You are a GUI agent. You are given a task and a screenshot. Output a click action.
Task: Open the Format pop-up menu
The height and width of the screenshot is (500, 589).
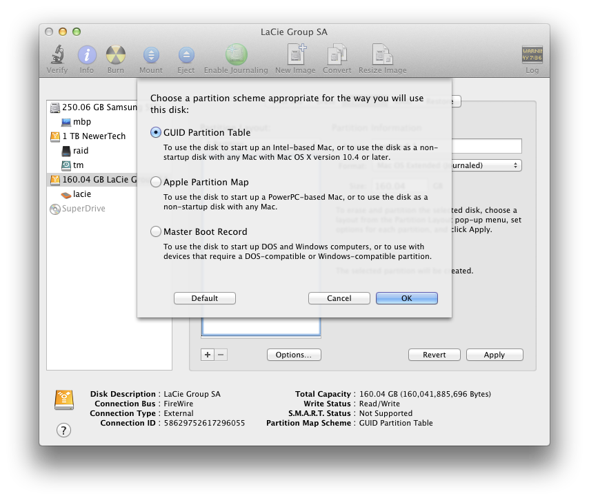point(487,165)
